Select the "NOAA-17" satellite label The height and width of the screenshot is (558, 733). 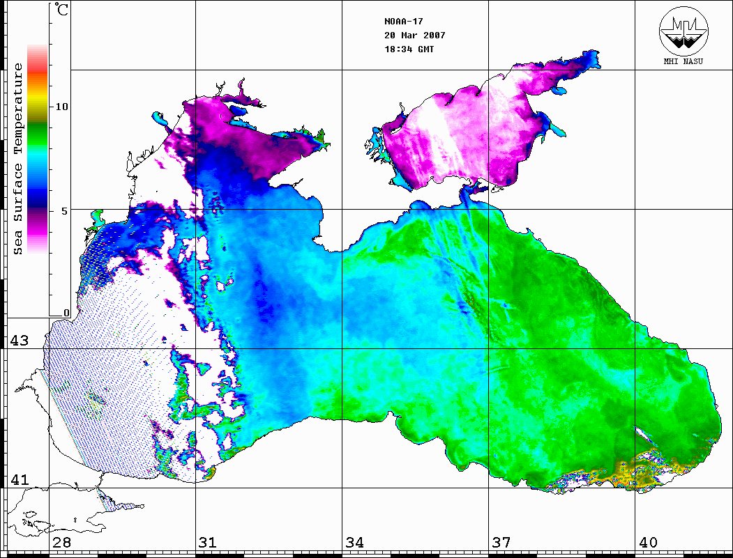tap(403, 22)
